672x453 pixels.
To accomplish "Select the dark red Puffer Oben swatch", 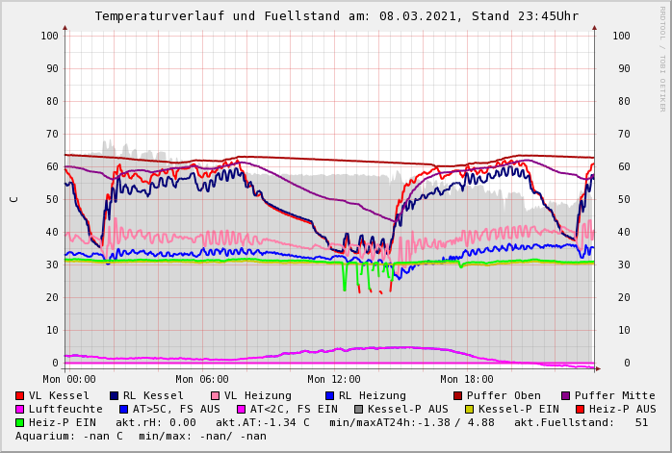I will coord(457,395).
